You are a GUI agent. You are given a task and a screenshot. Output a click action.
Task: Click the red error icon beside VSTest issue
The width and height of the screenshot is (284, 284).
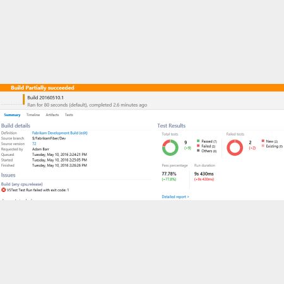(x=3, y=190)
